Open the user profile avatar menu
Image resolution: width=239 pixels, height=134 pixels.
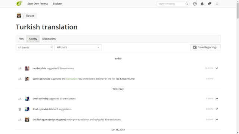point(217,4)
